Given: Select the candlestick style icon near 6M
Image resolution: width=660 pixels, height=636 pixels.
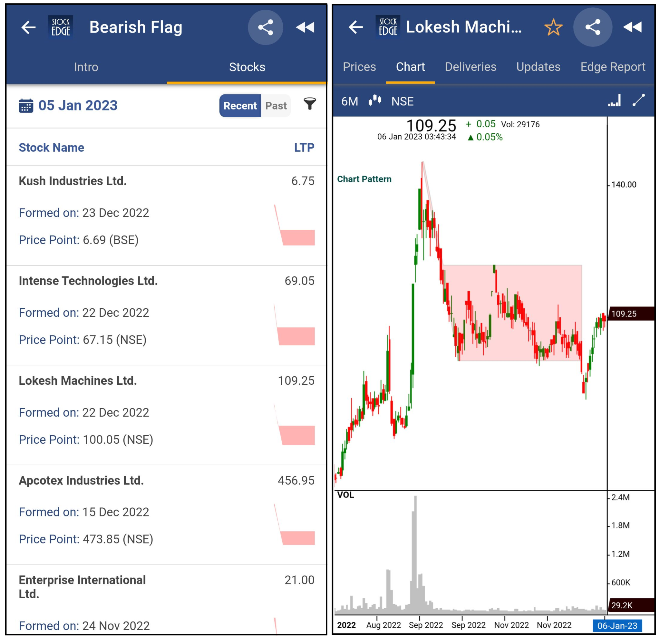Looking at the screenshot, I should 375,101.
